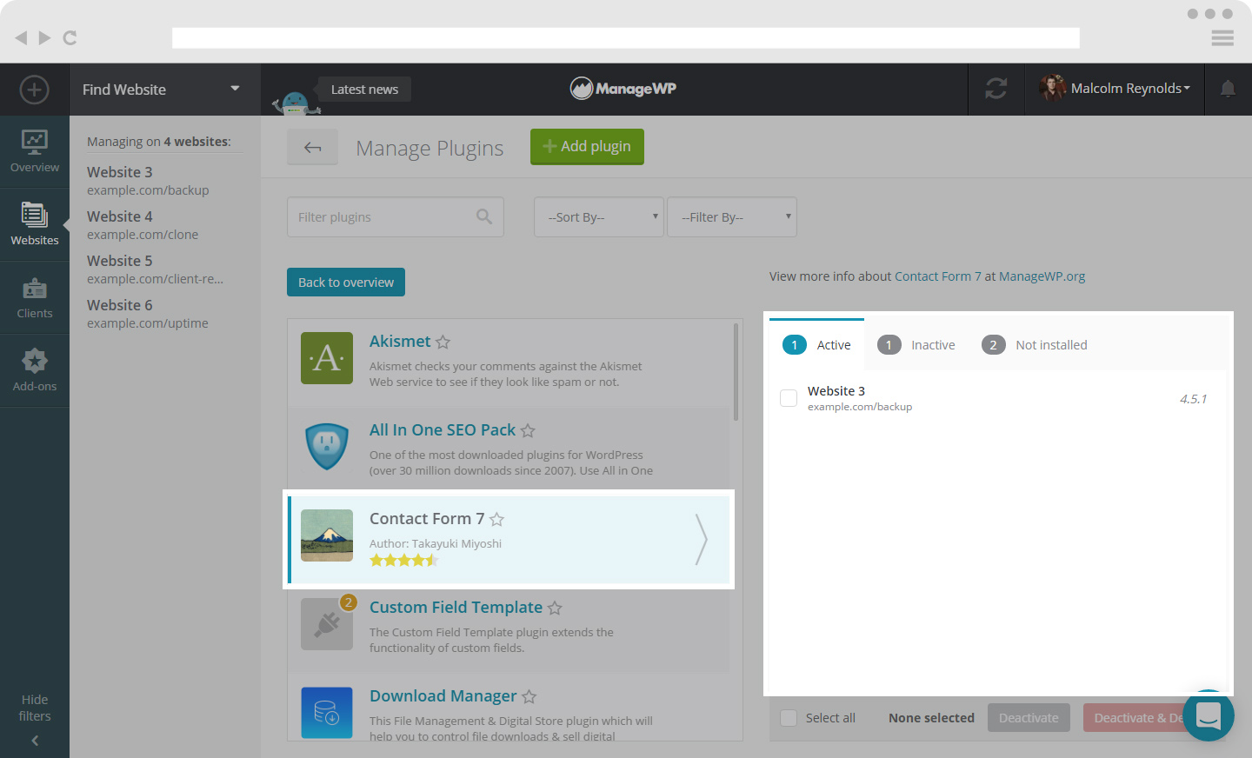Click the Deactivate button
Screen dimensions: 1252x758
pos(1029,718)
